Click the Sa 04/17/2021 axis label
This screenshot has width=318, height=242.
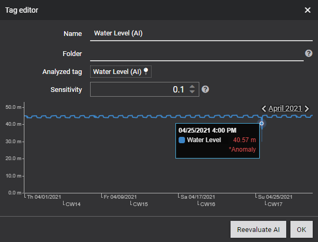tap(198, 197)
